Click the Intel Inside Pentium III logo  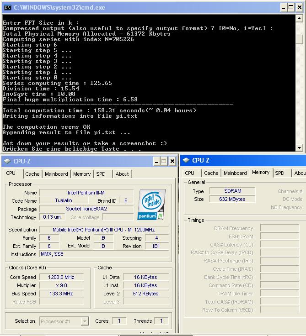[151, 205]
